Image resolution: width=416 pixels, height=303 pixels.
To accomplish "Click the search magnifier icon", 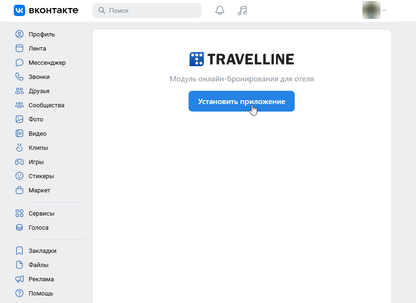I will coord(101,10).
